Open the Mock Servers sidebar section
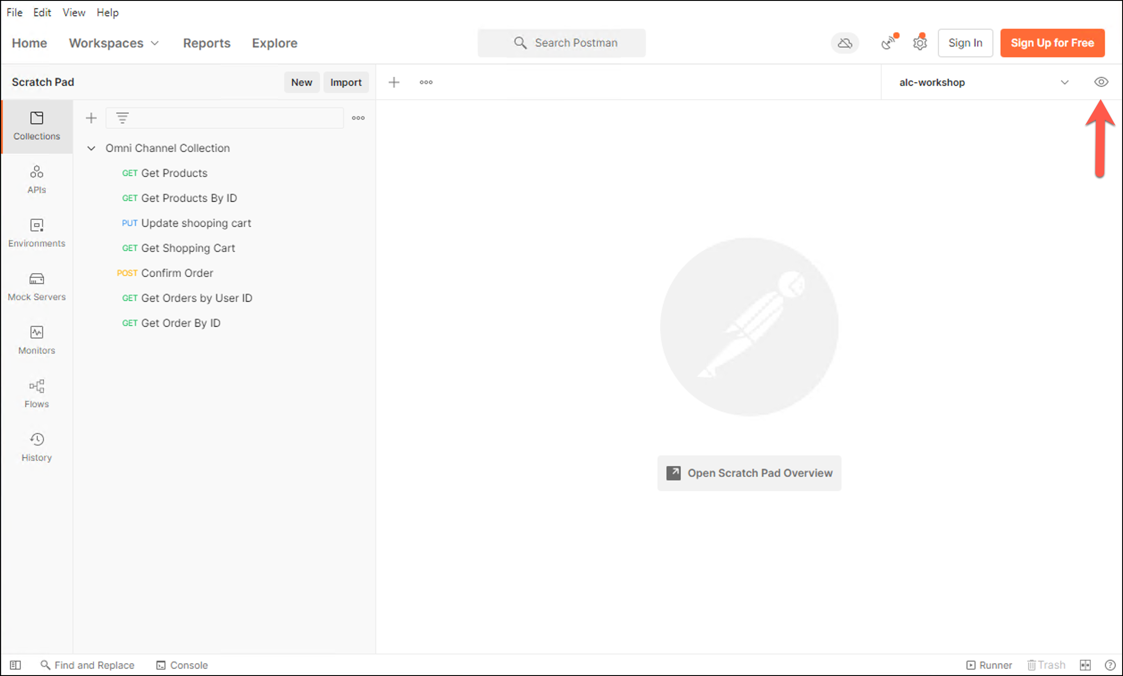 37,287
